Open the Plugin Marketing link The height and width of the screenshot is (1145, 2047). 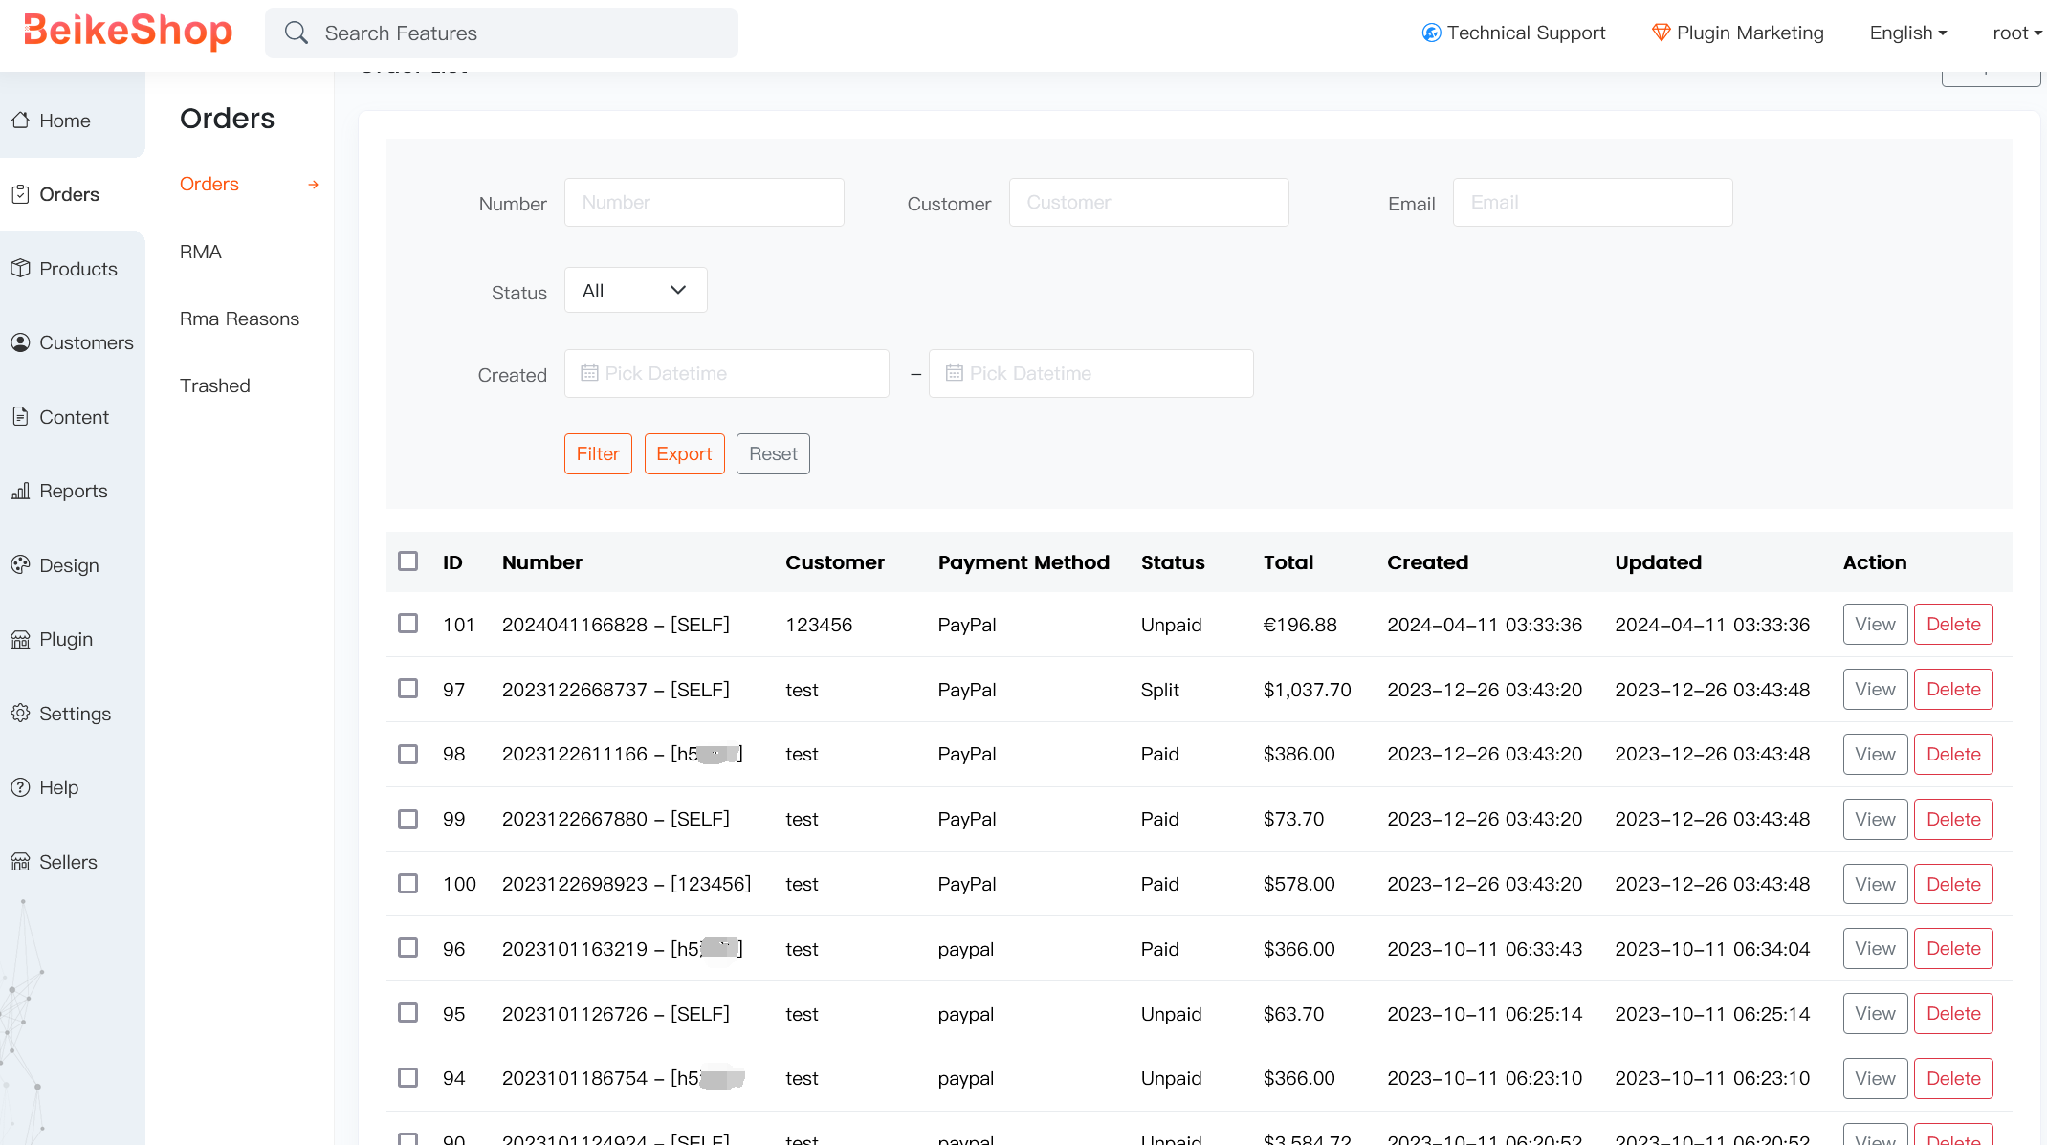click(x=1738, y=33)
